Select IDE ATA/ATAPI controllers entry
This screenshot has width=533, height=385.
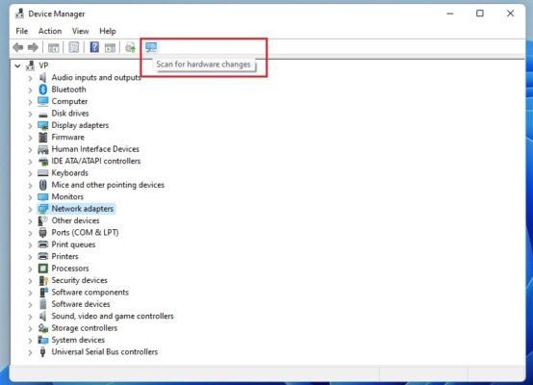(x=96, y=161)
